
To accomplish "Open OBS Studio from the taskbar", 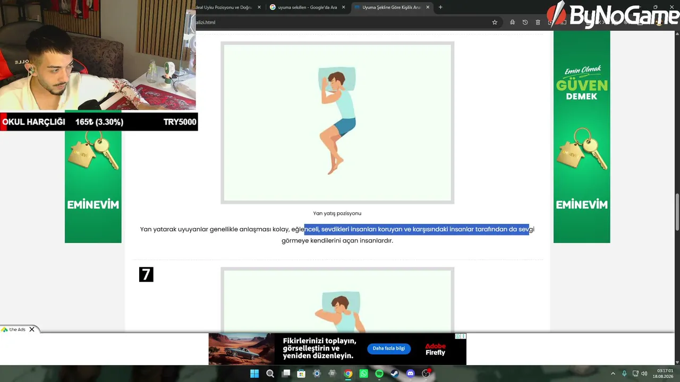I will 426,374.
